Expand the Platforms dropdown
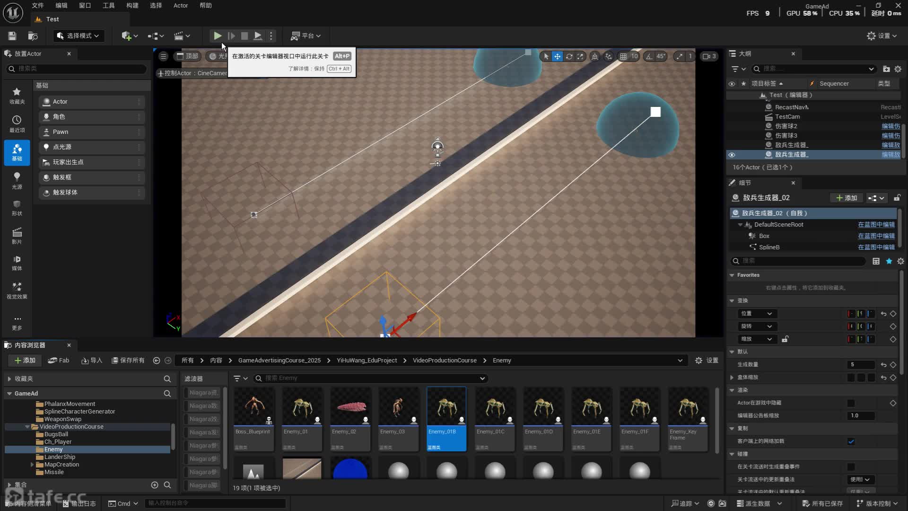This screenshot has width=908, height=511. (x=306, y=36)
